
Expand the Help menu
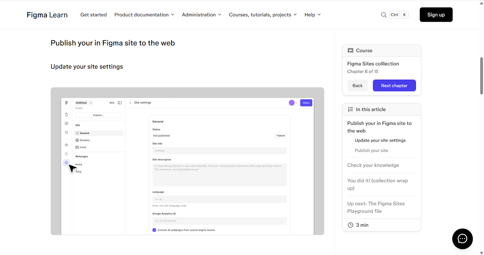click(312, 15)
